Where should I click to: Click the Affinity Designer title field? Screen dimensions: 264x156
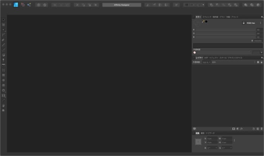click(x=122, y=5)
